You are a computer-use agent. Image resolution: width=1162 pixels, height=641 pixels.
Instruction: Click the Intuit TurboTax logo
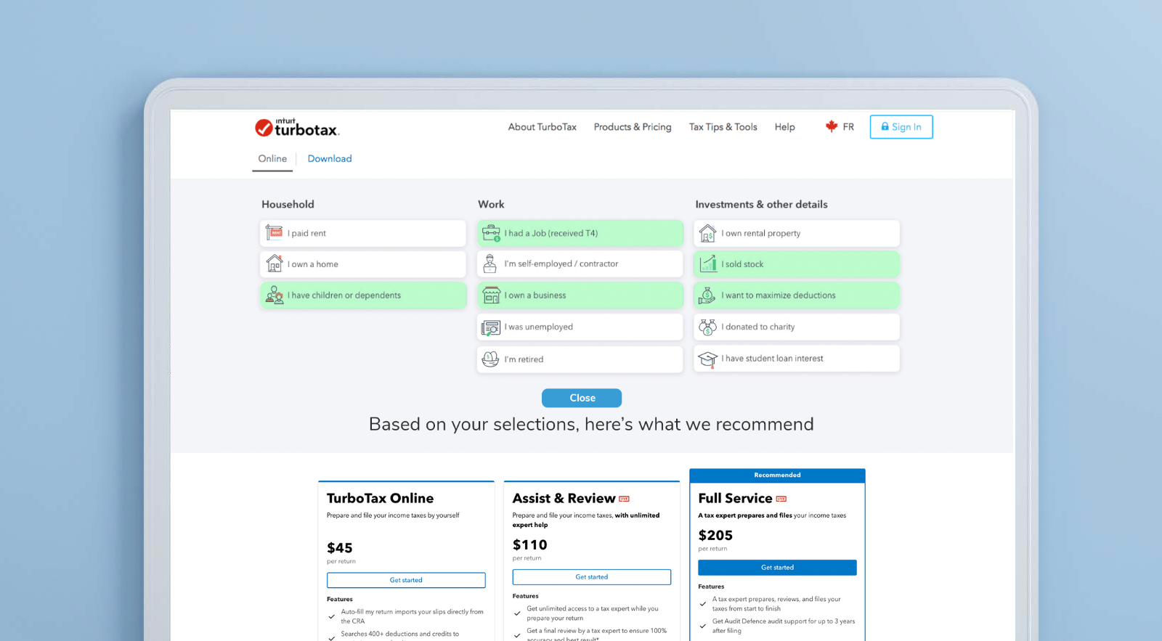[x=297, y=127]
